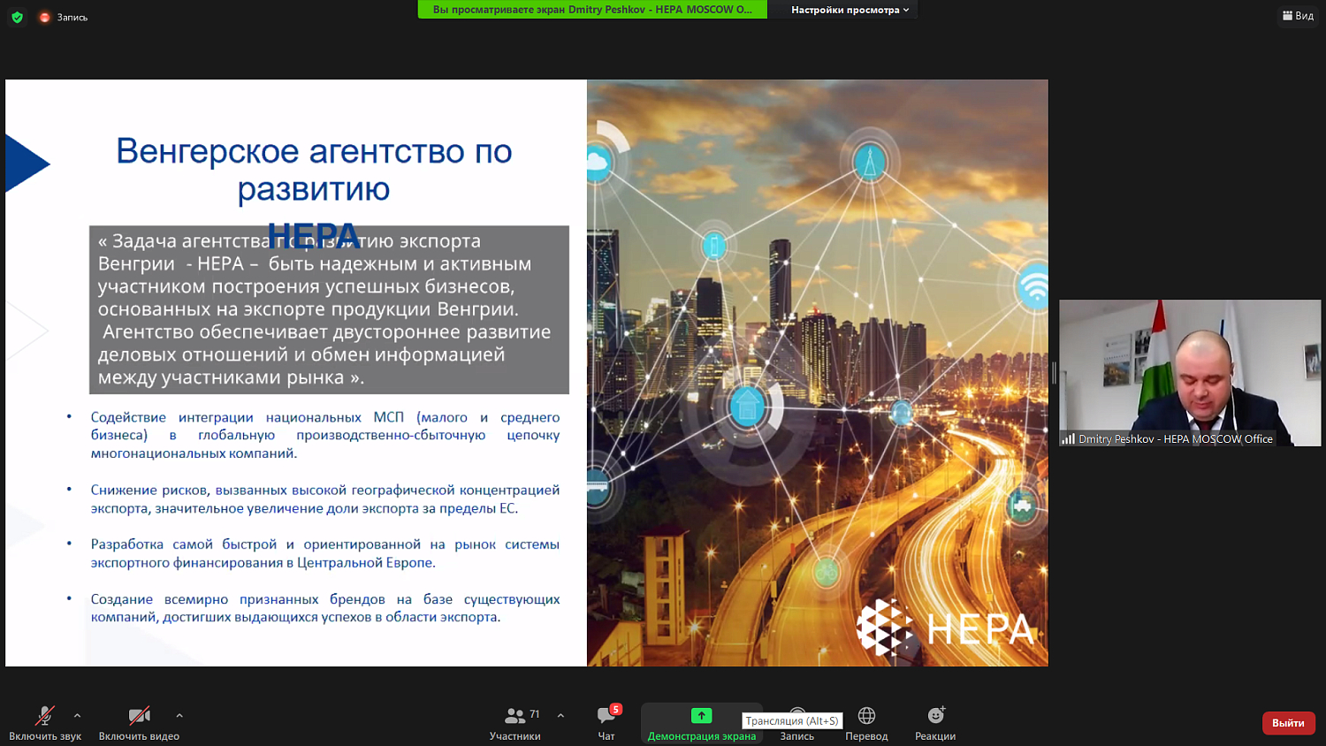This screenshot has height=746, width=1326.
Task: Open the Вид view menu
Action: [1298, 16]
